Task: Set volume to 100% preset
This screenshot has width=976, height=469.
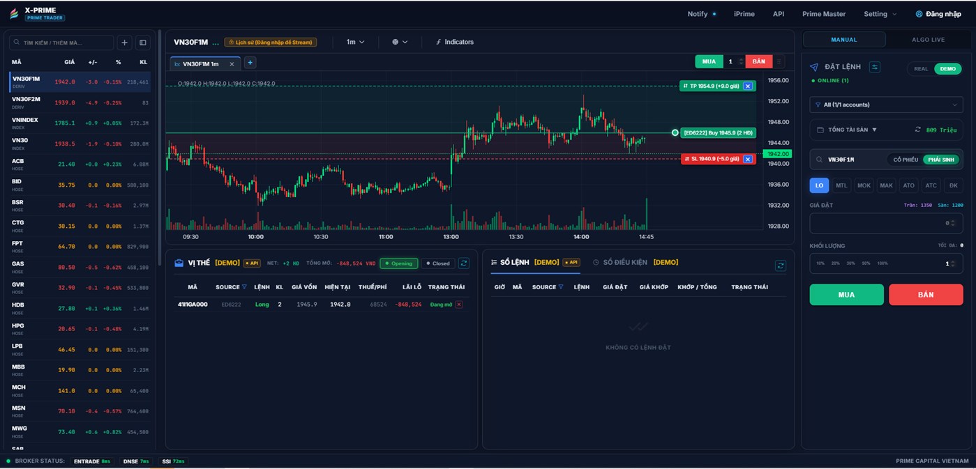Action: [883, 263]
